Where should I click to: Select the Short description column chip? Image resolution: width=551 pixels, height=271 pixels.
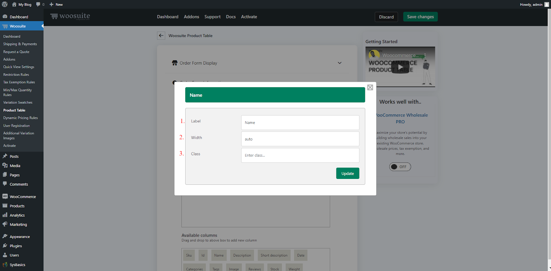pos(274,255)
